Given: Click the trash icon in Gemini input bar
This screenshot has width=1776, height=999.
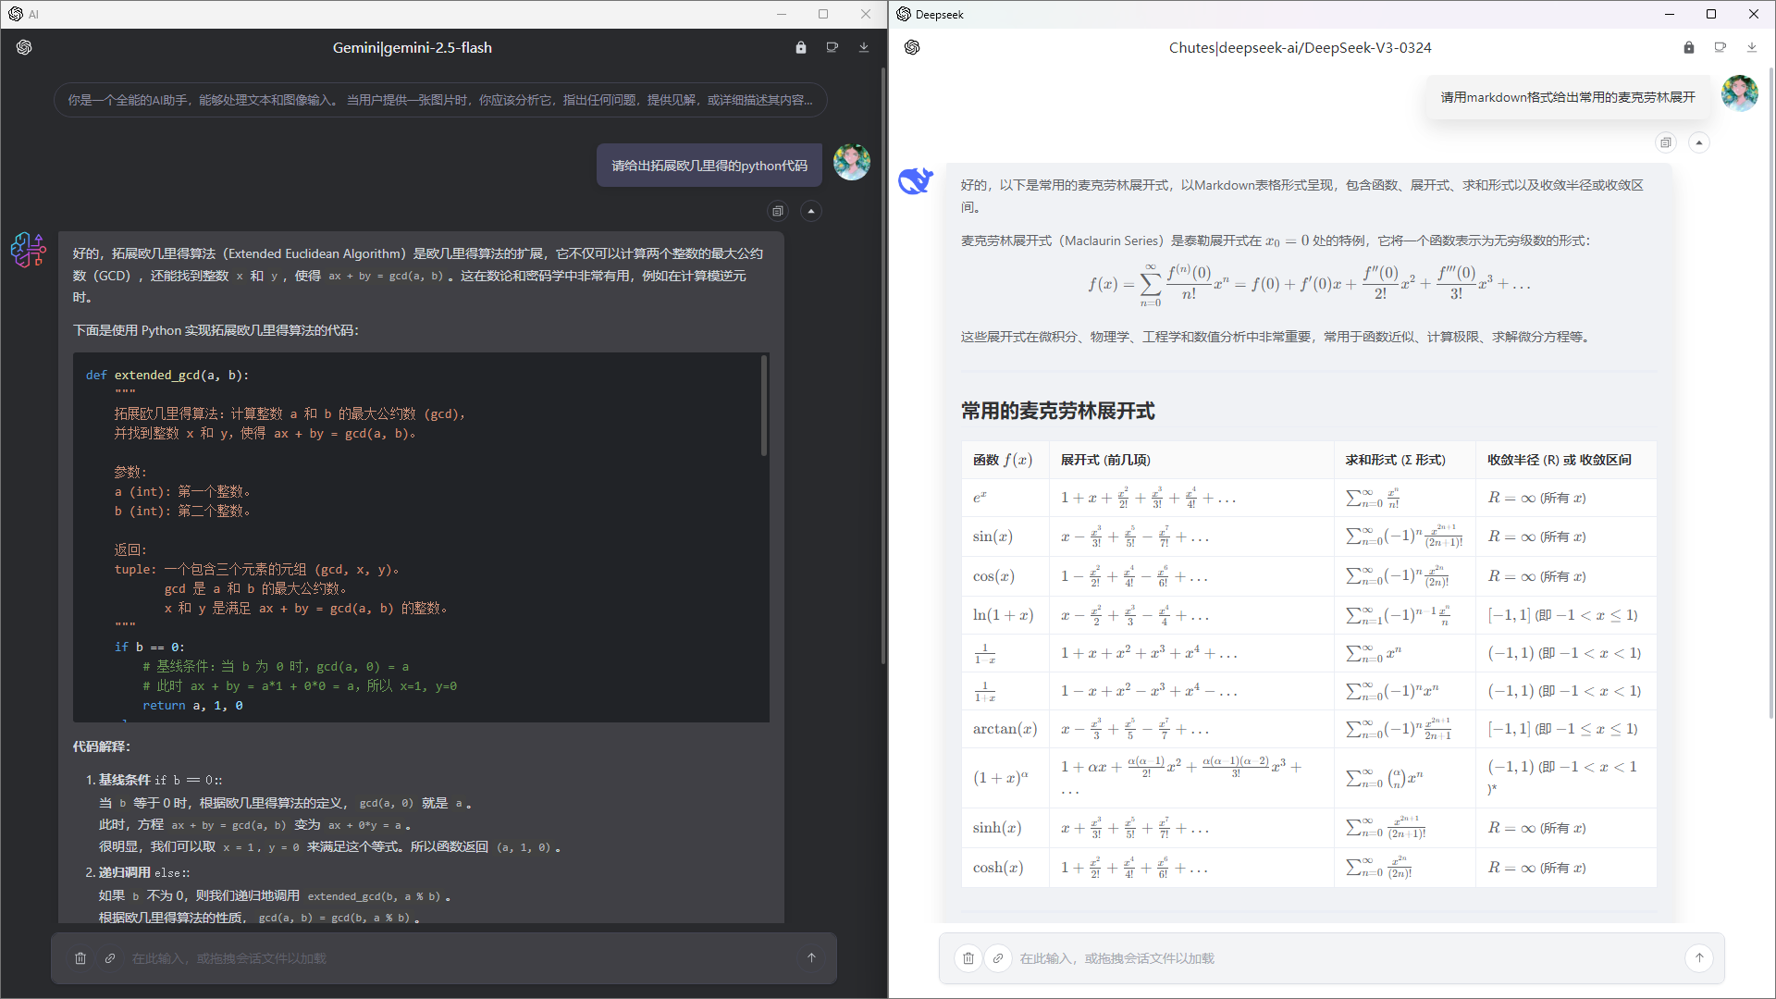Looking at the screenshot, I should 80,958.
